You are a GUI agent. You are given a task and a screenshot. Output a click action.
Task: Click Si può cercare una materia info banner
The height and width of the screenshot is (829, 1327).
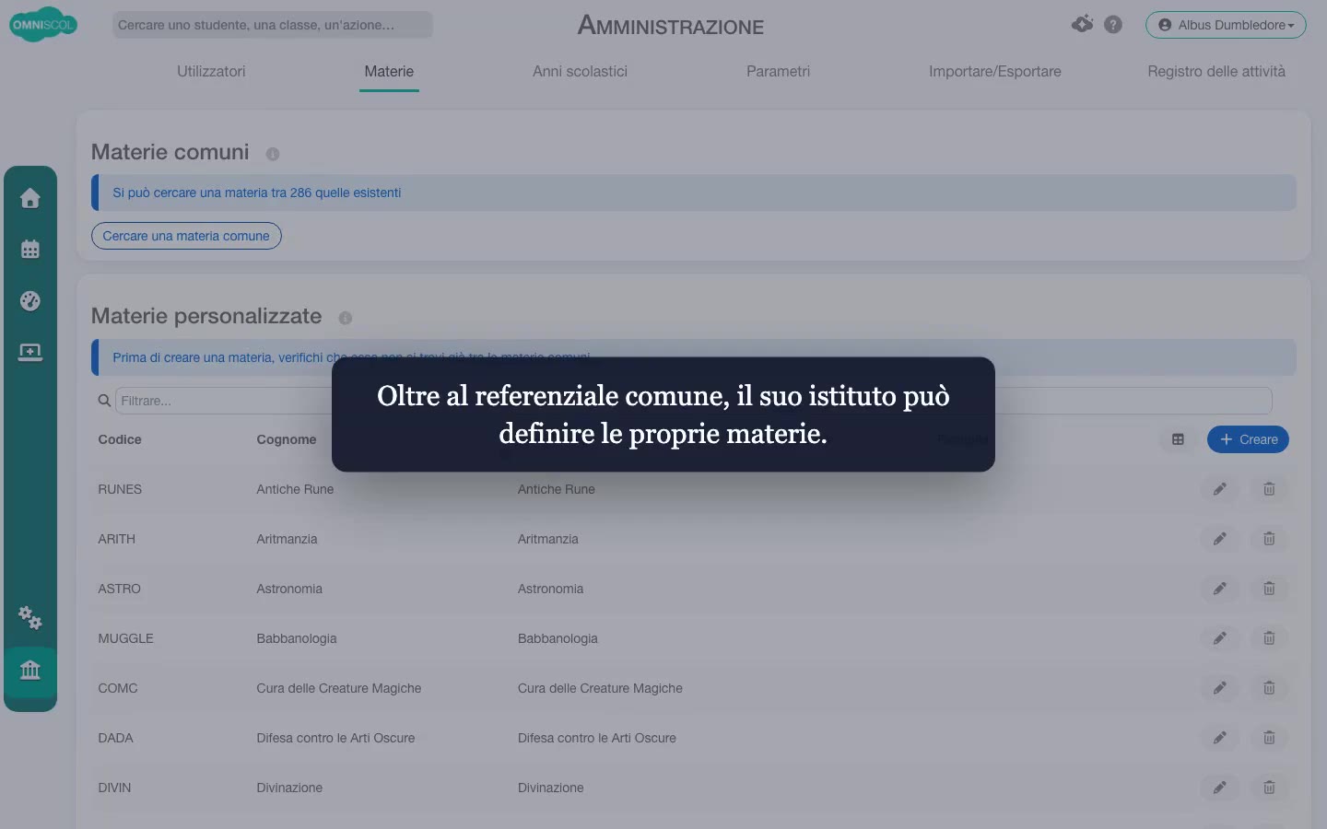coord(694,193)
